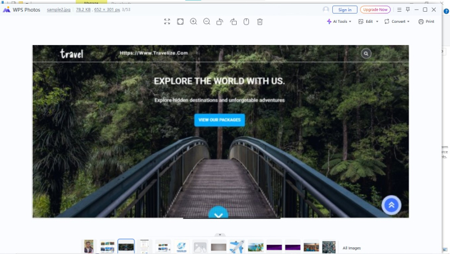The height and width of the screenshot is (254, 450).
Task: Click the Sign in button
Action: (x=345, y=10)
